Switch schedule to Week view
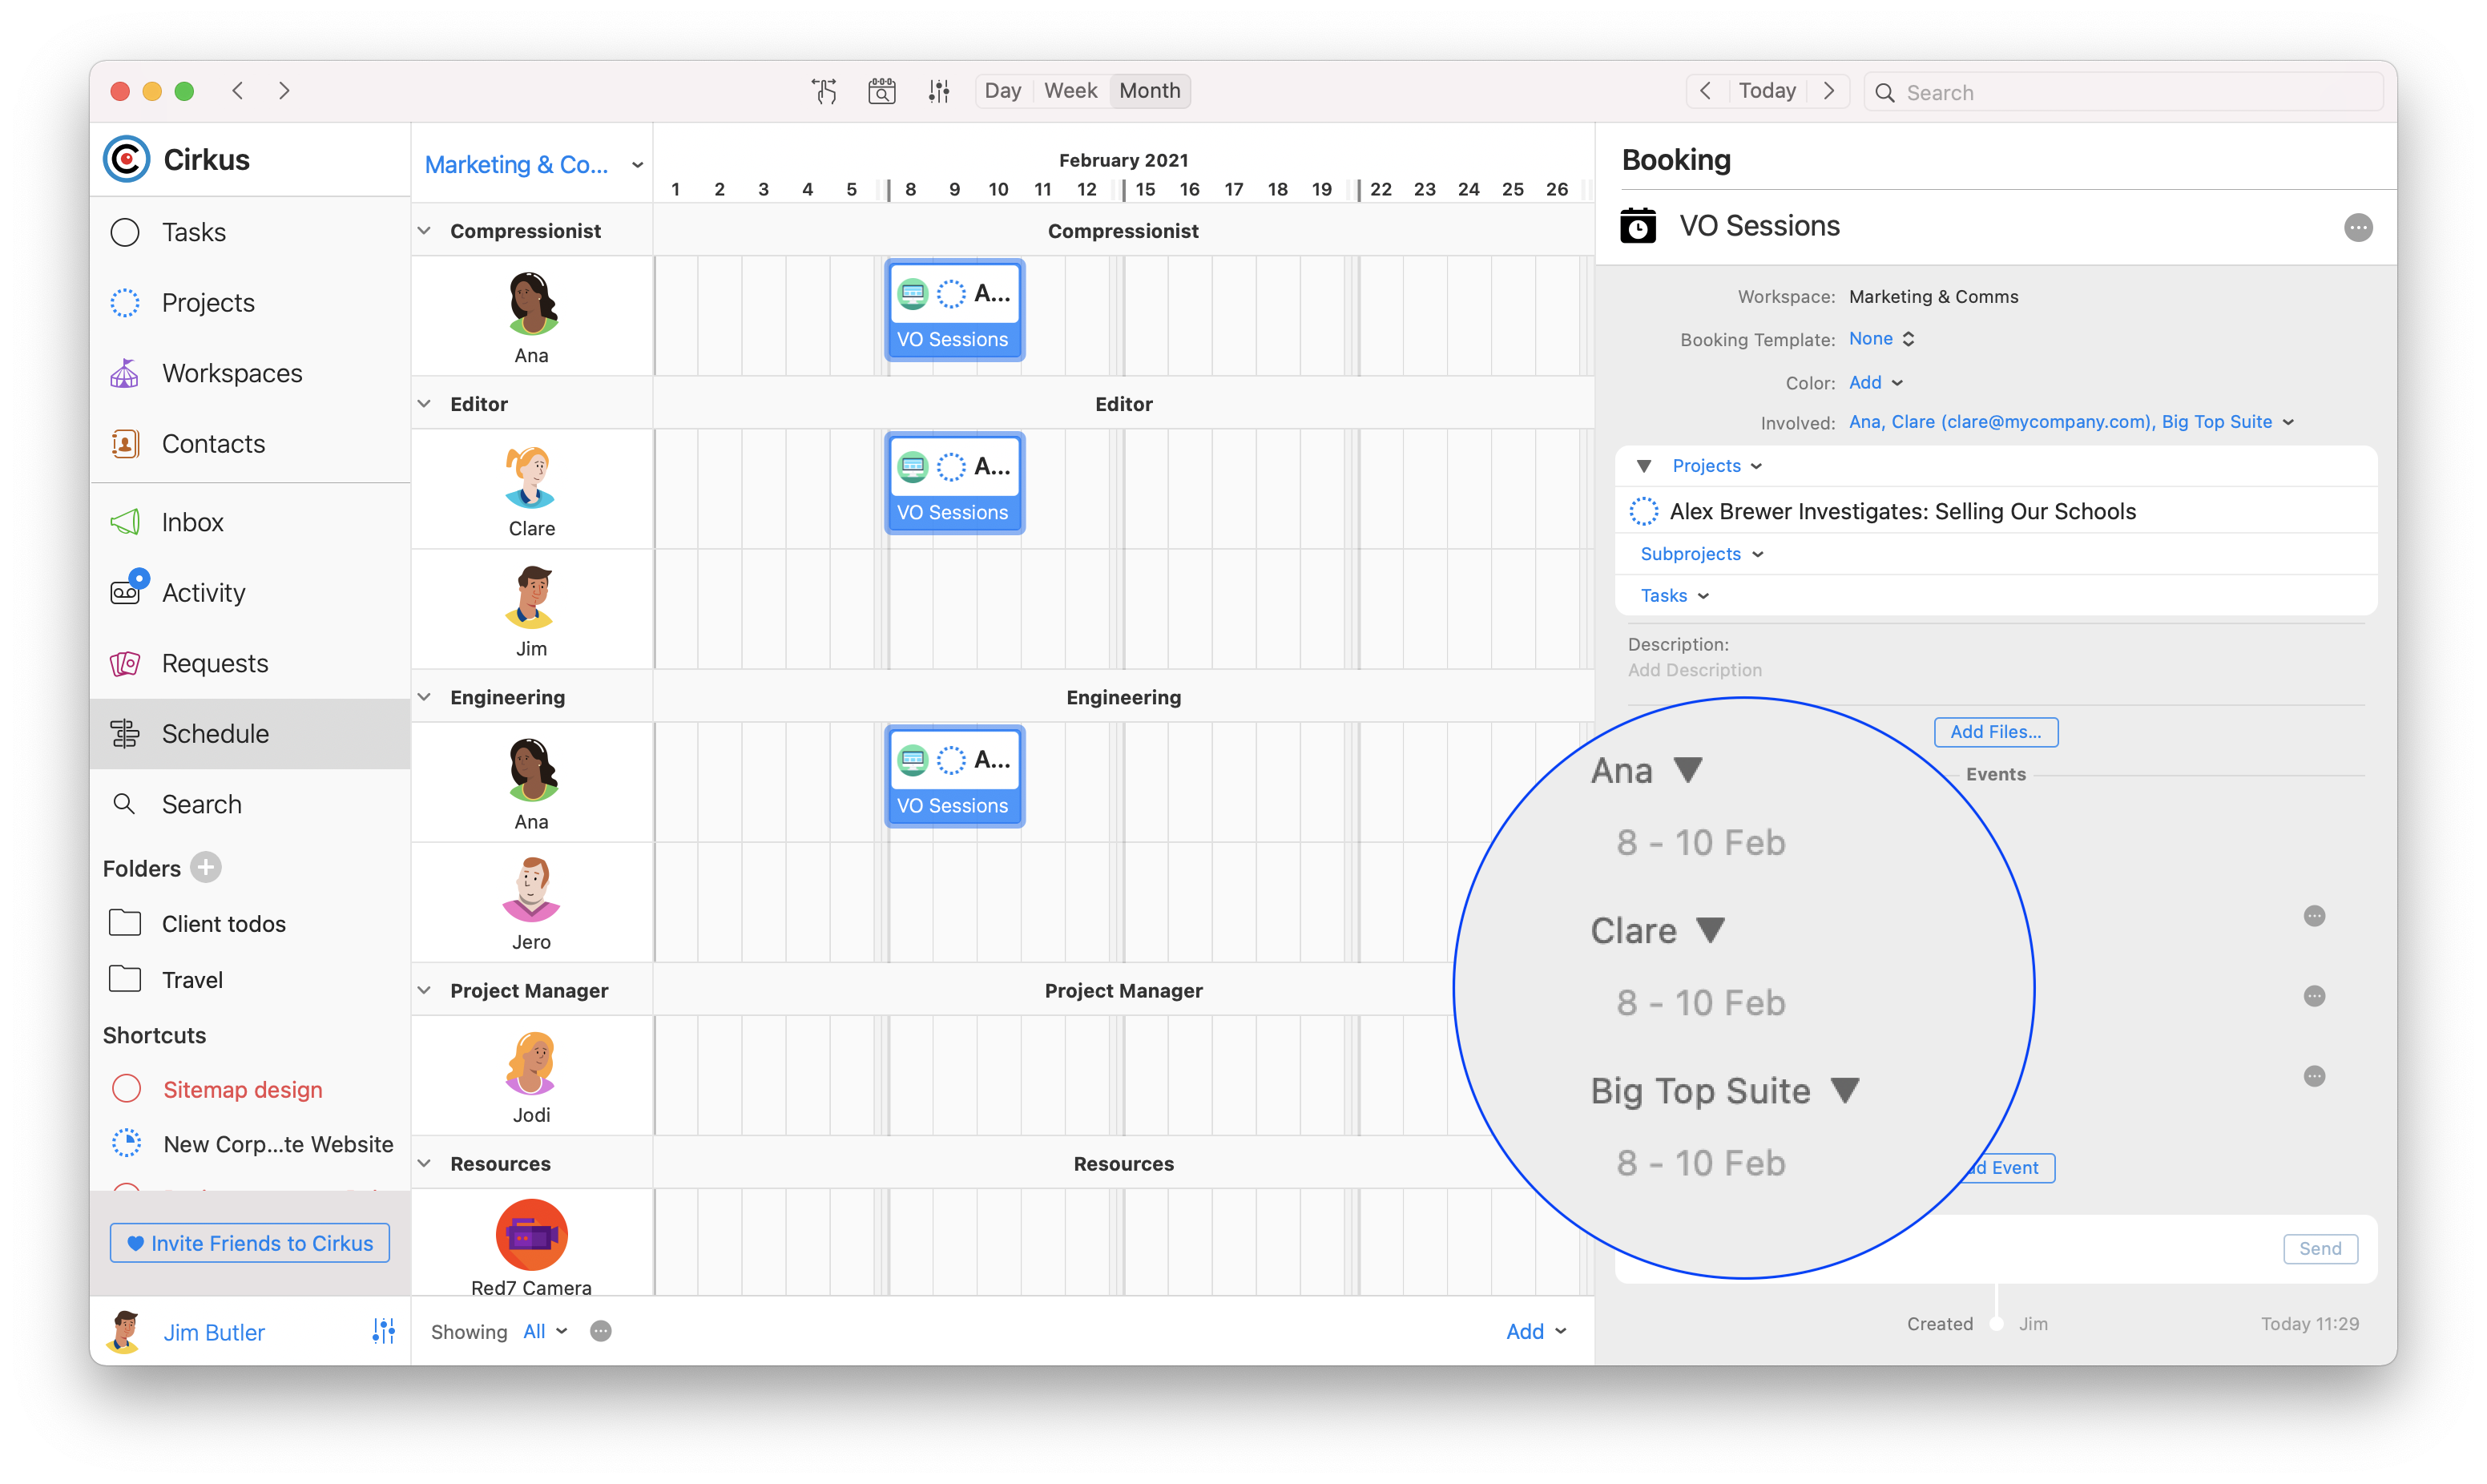 coord(1070,91)
